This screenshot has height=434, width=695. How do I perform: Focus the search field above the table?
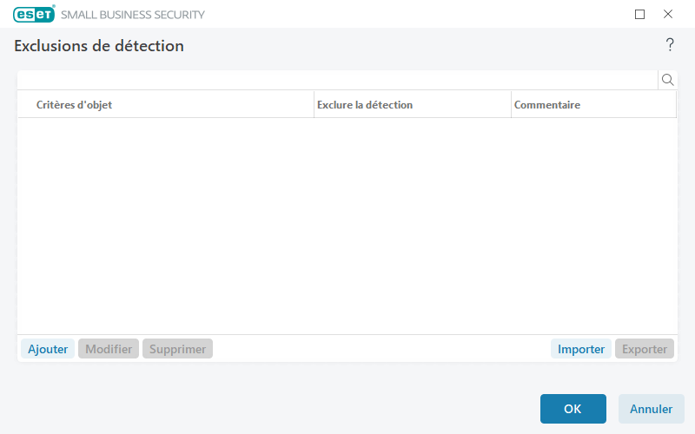[x=337, y=80]
